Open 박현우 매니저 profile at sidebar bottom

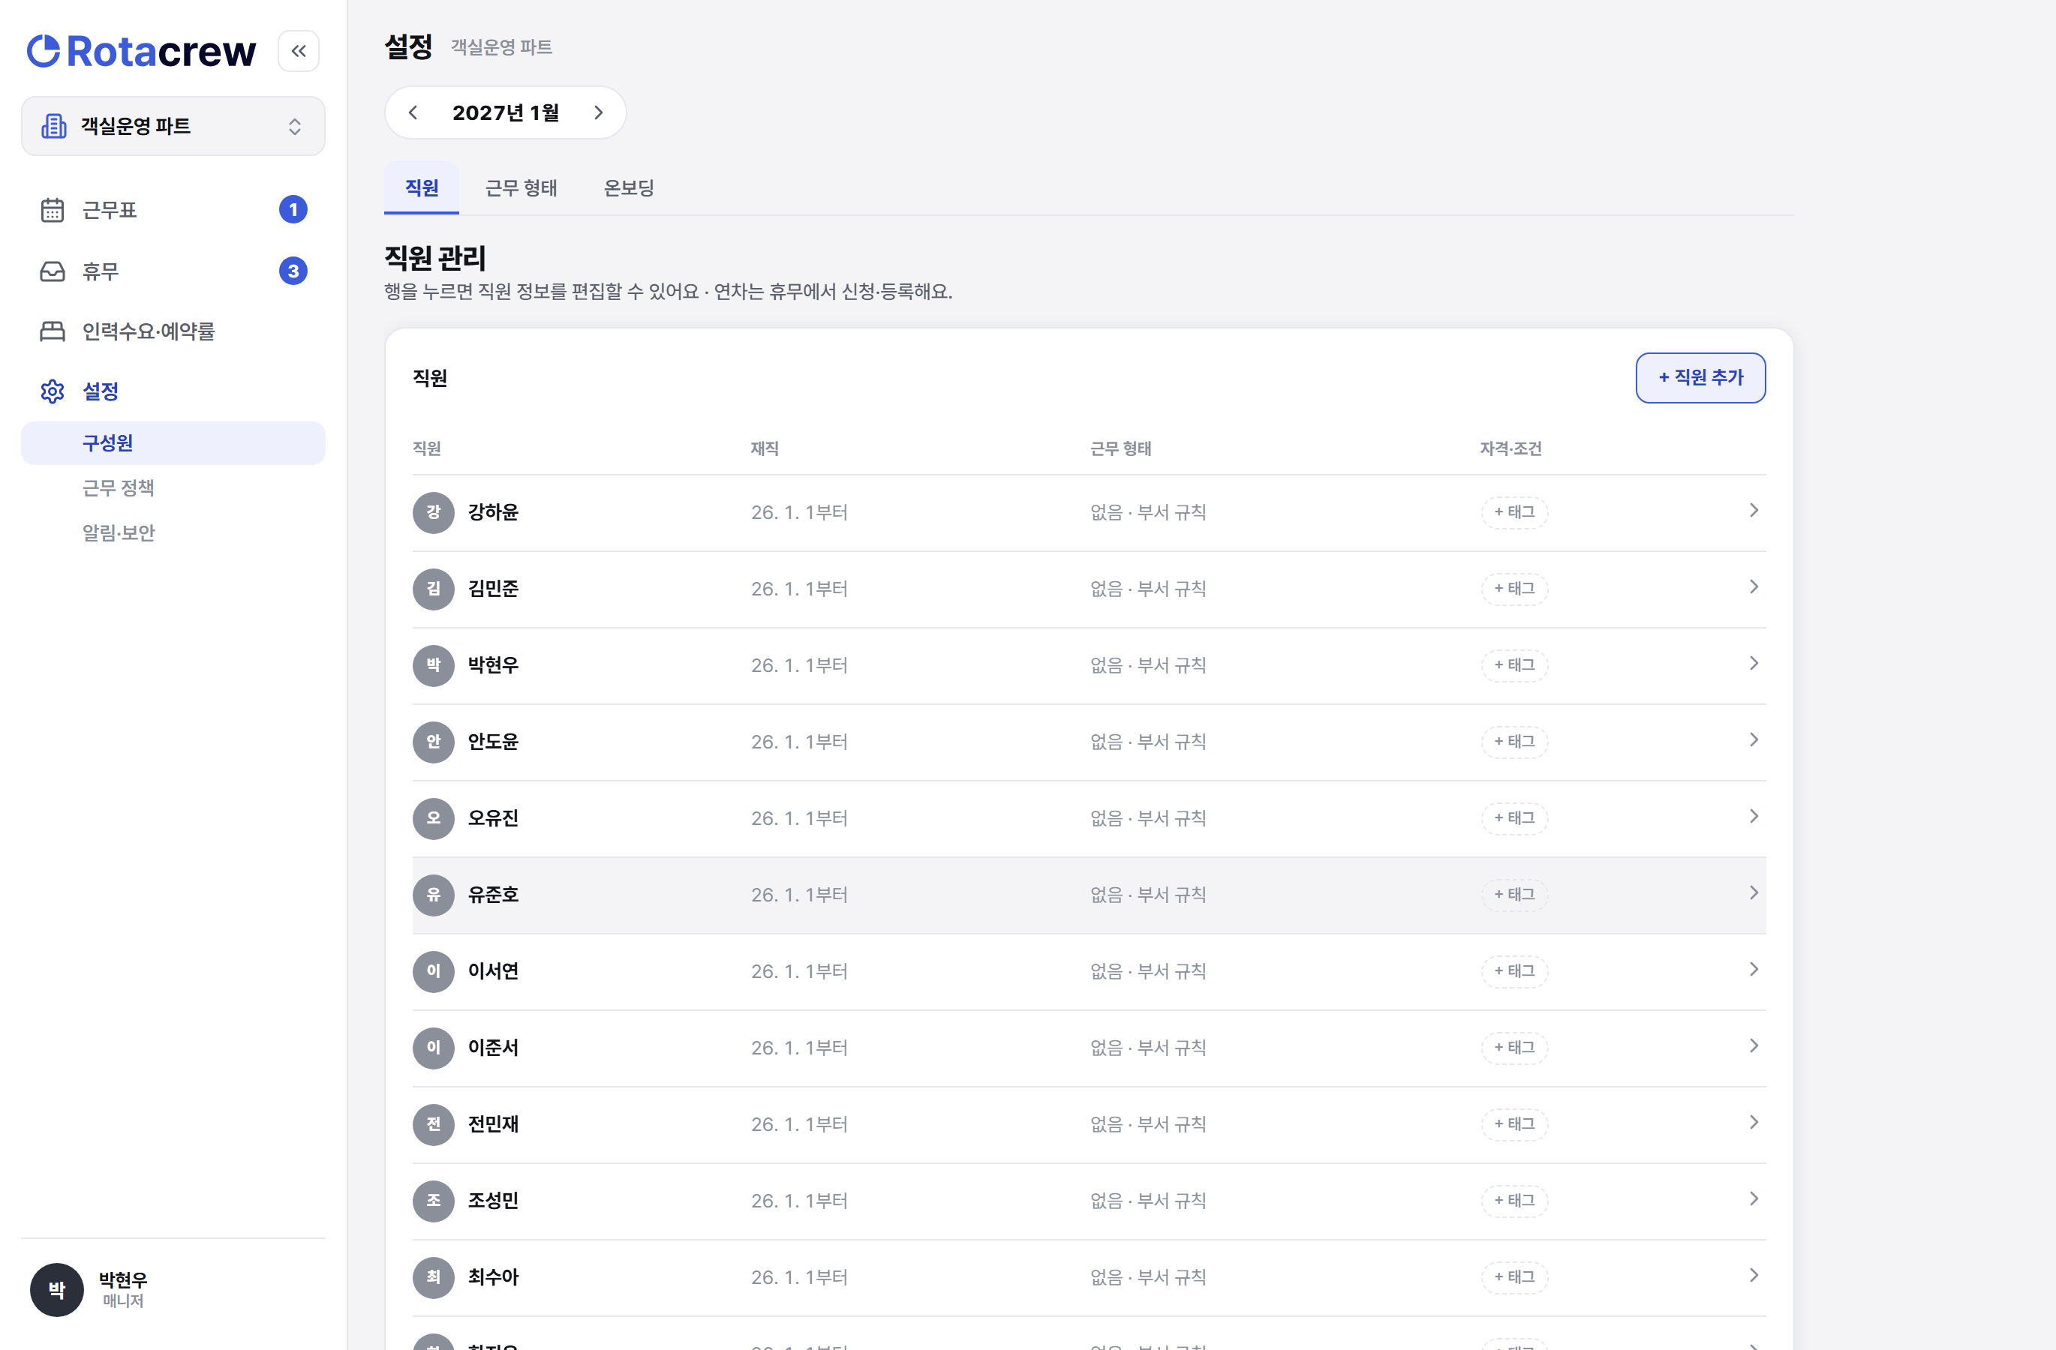click(x=173, y=1289)
